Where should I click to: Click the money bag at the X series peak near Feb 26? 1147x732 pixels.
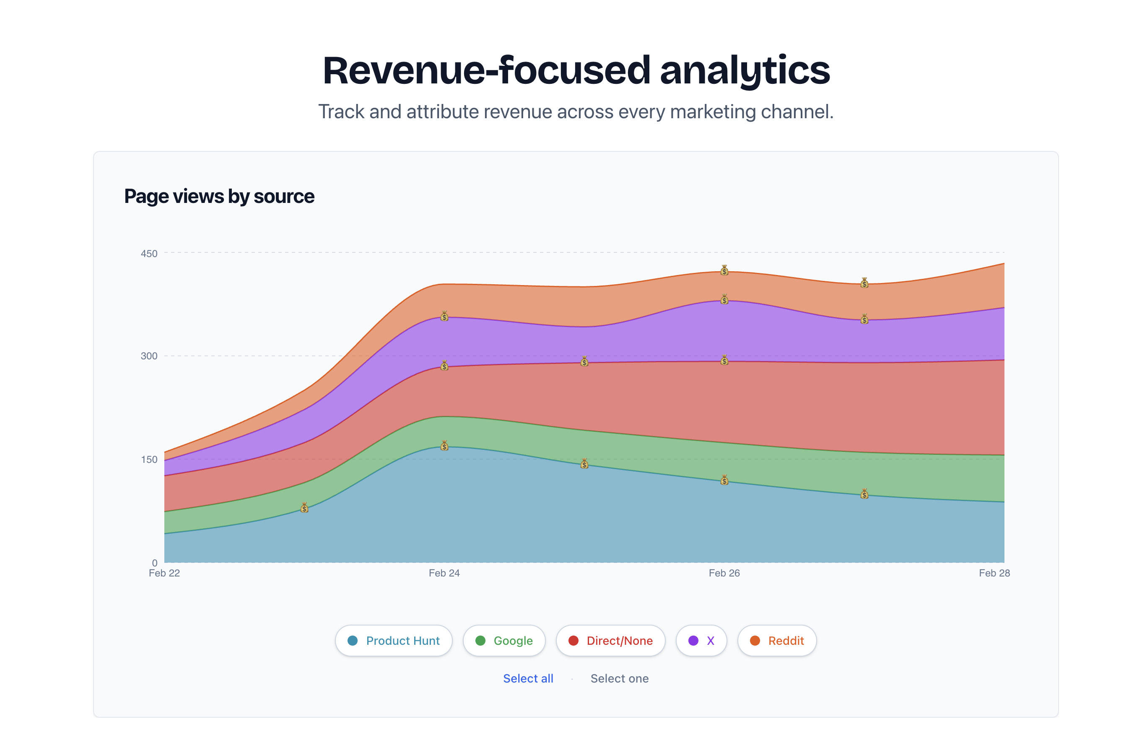724,301
